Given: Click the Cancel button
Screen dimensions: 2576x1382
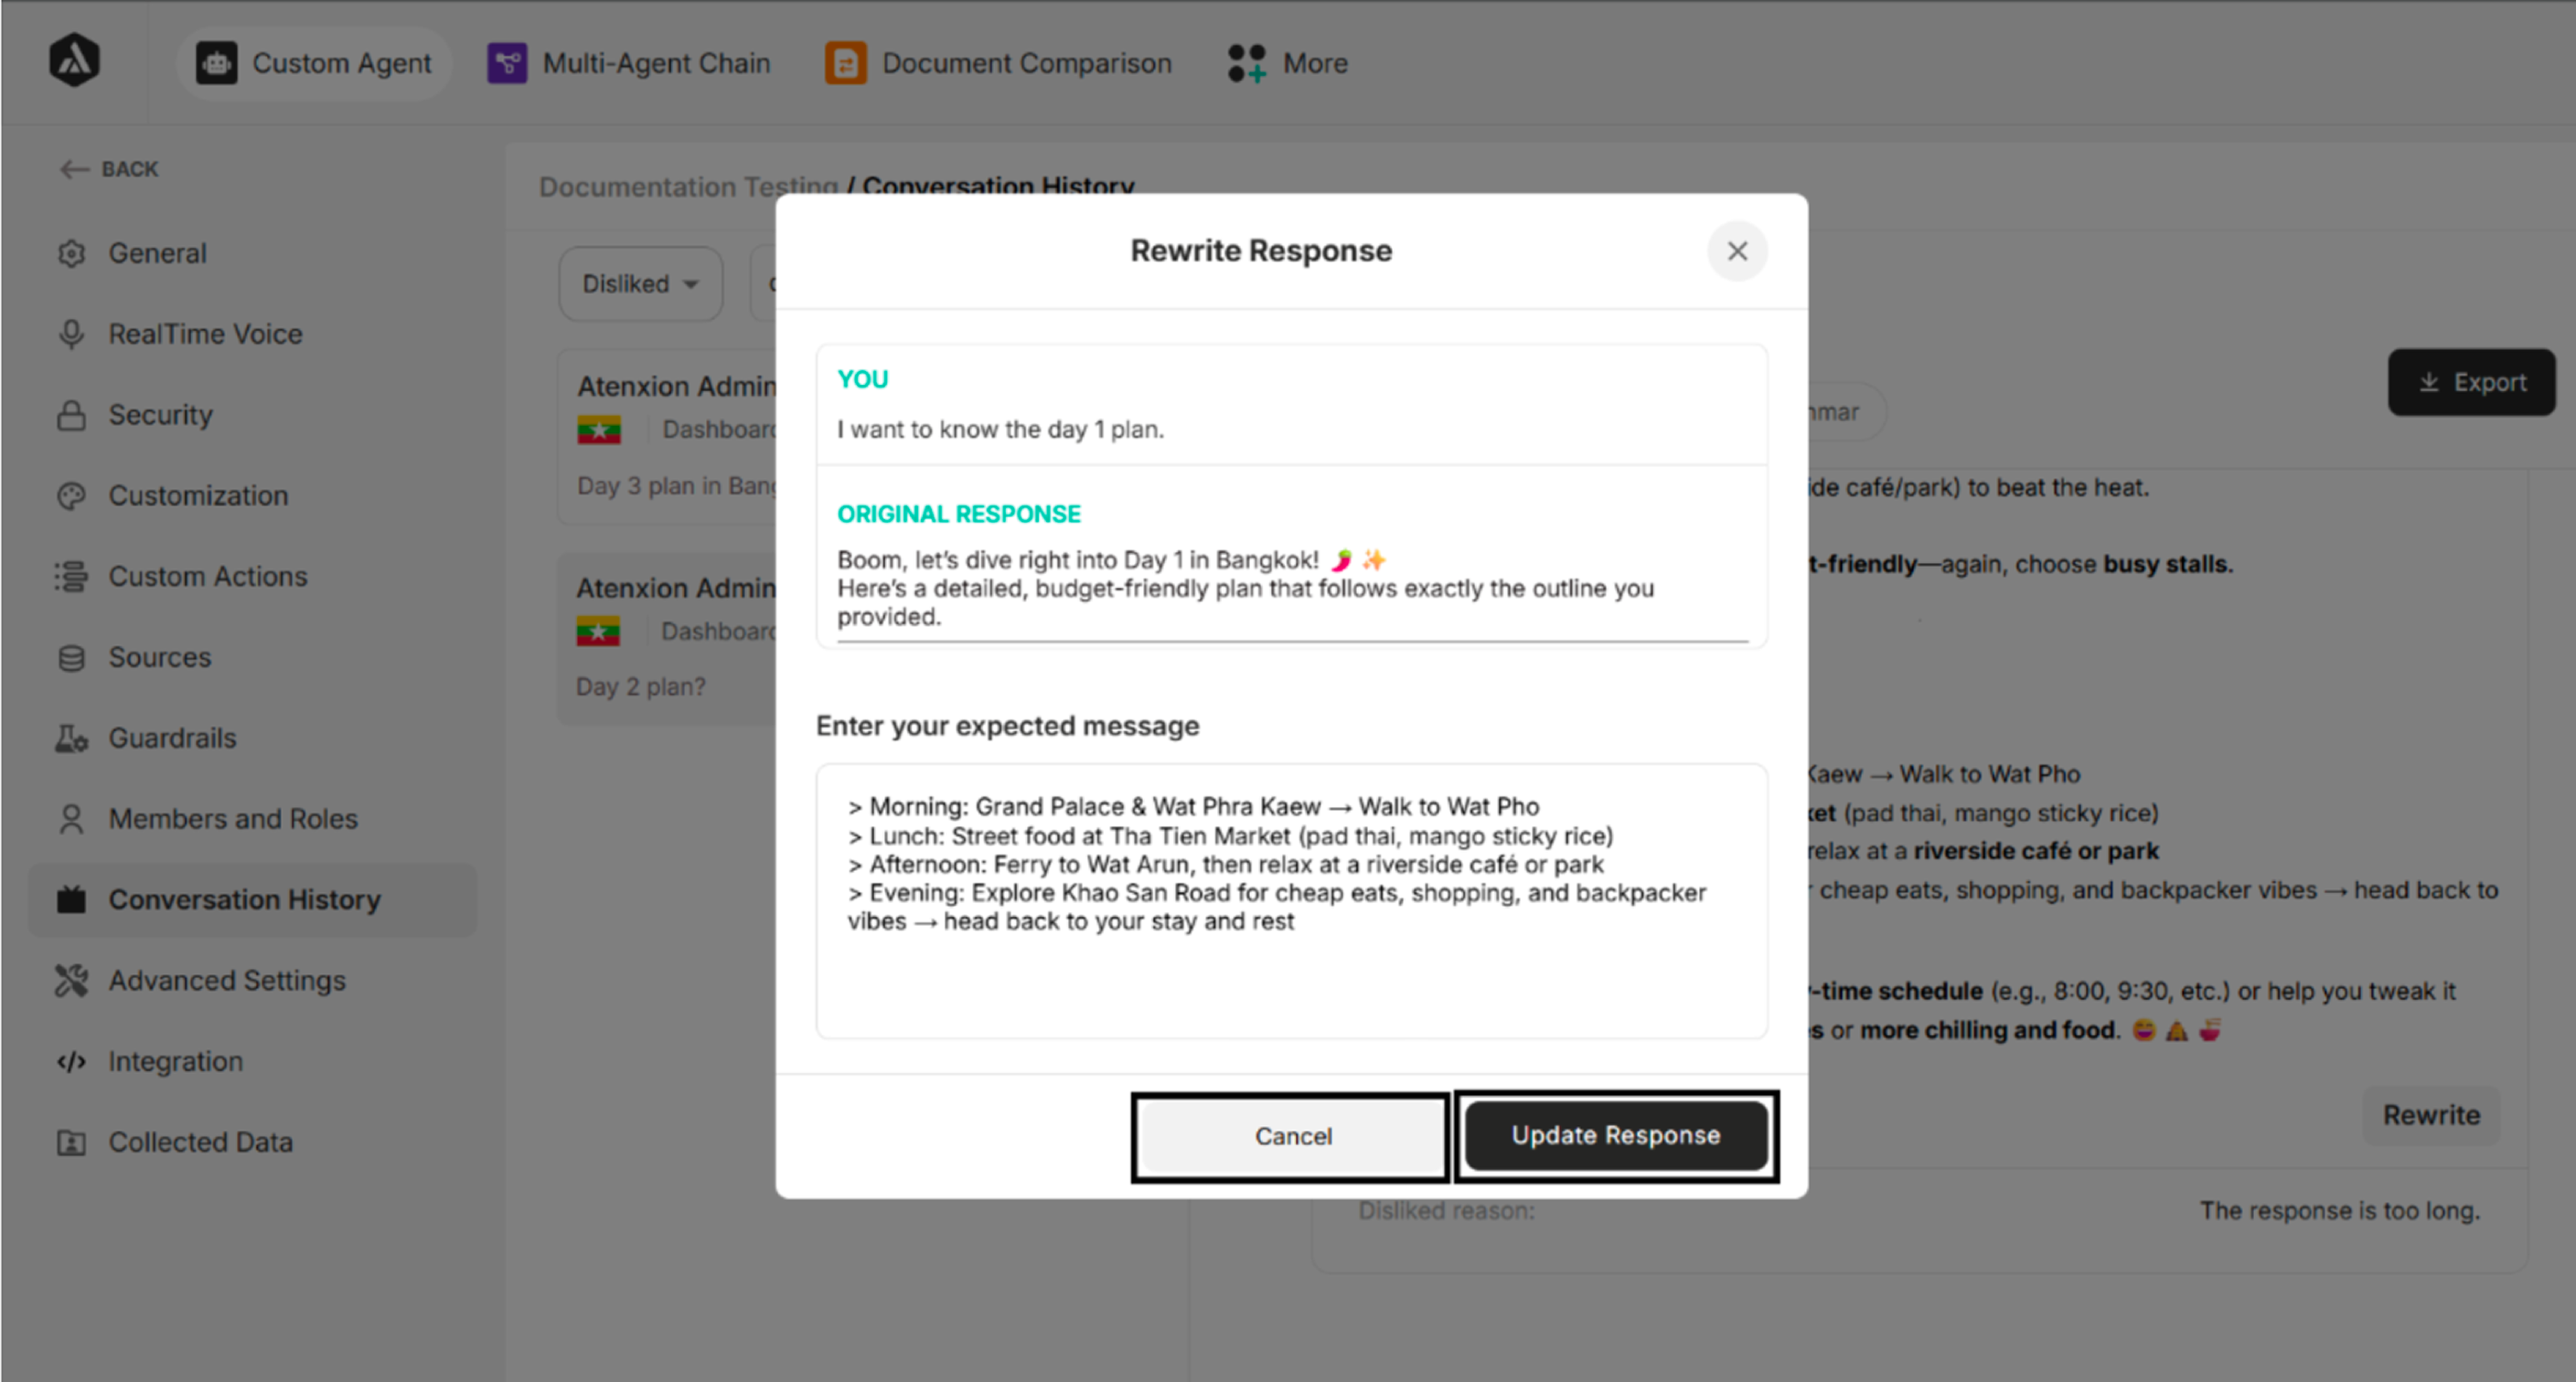Looking at the screenshot, I should [1291, 1136].
